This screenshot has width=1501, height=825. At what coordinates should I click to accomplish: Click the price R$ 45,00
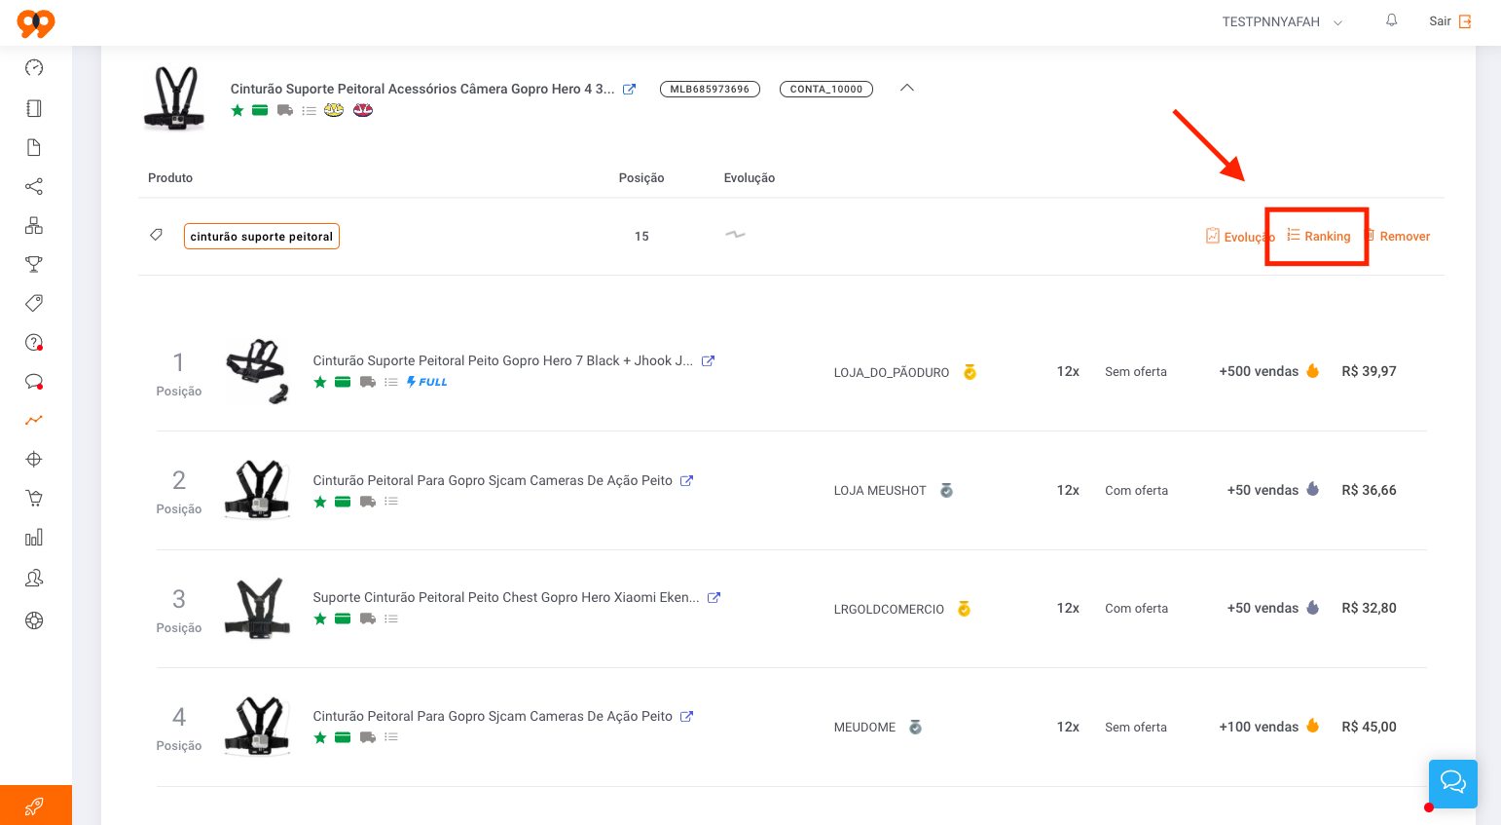(1369, 727)
